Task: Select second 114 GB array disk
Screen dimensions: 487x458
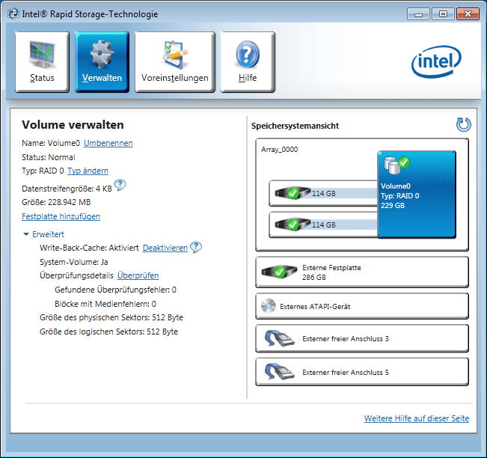Action: [x=323, y=225]
